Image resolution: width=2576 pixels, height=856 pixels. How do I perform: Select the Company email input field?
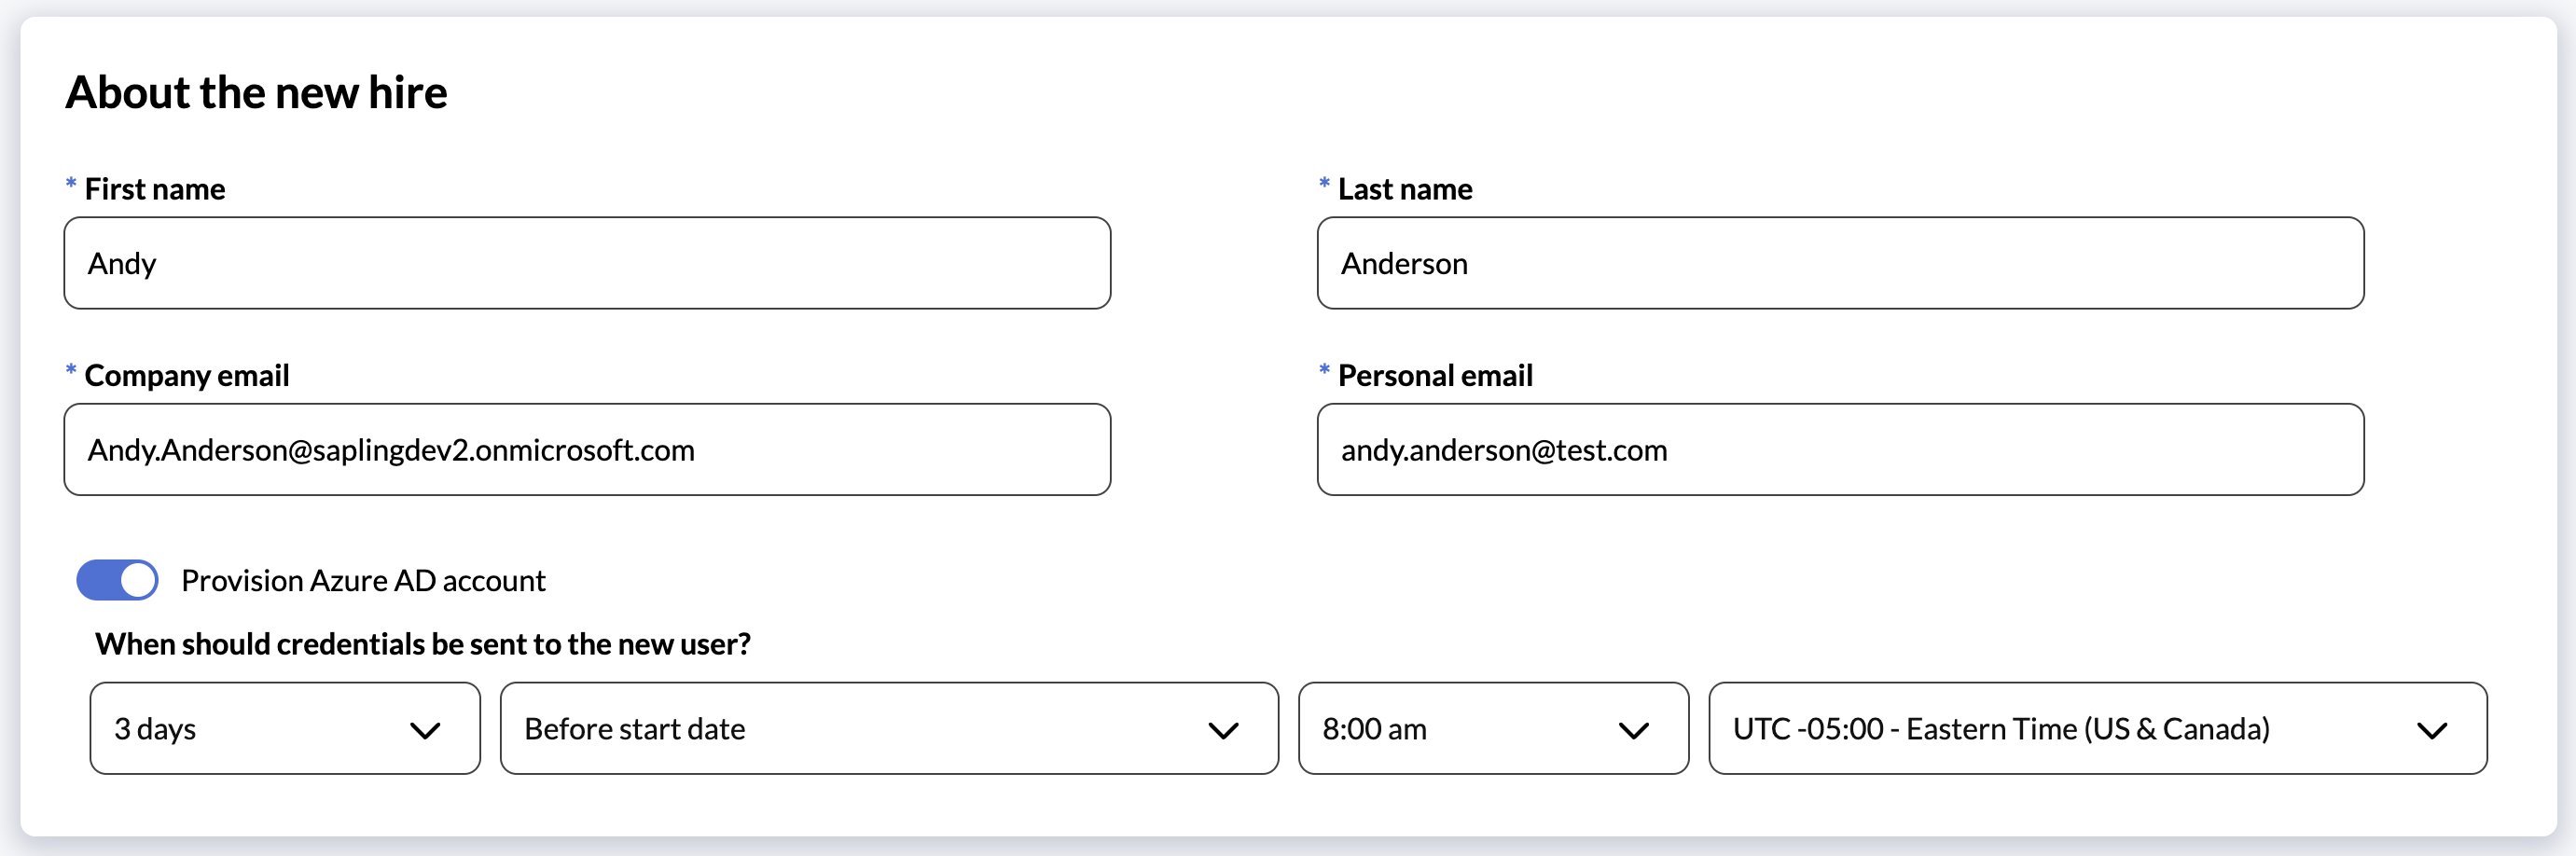[x=587, y=449]
